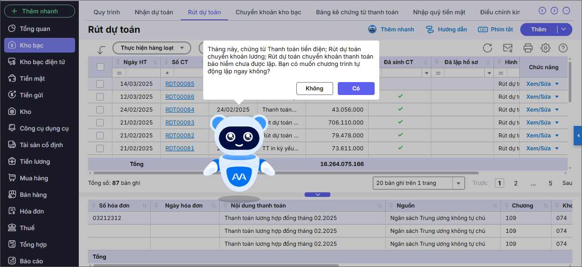Open Tiền lương in the sidebar

[x=35, y=161]
